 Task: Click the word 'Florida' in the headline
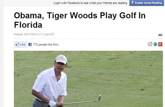pyautogui.click(x=28, y=25)
